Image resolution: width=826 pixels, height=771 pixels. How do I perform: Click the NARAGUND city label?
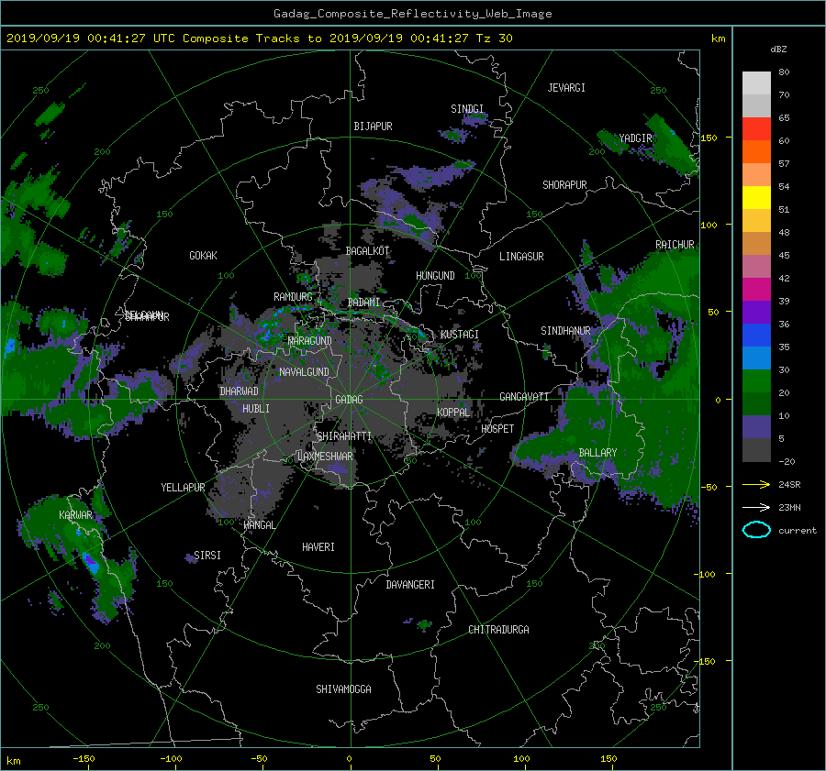coord(310,340)
